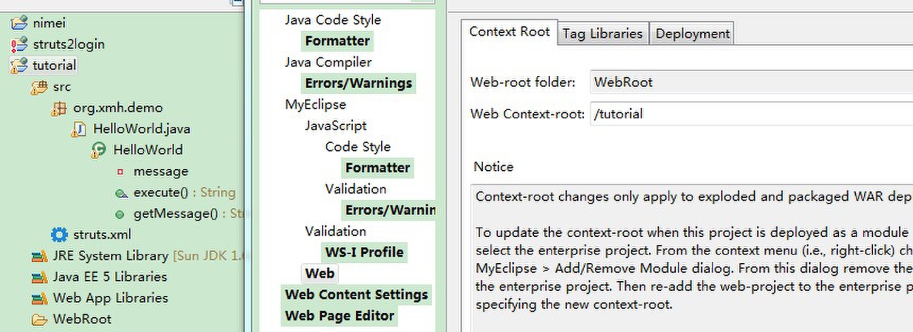The height and width of the screenshot is (332, 913).
Task: Select the struts2login project
Action: pos(68,44)
